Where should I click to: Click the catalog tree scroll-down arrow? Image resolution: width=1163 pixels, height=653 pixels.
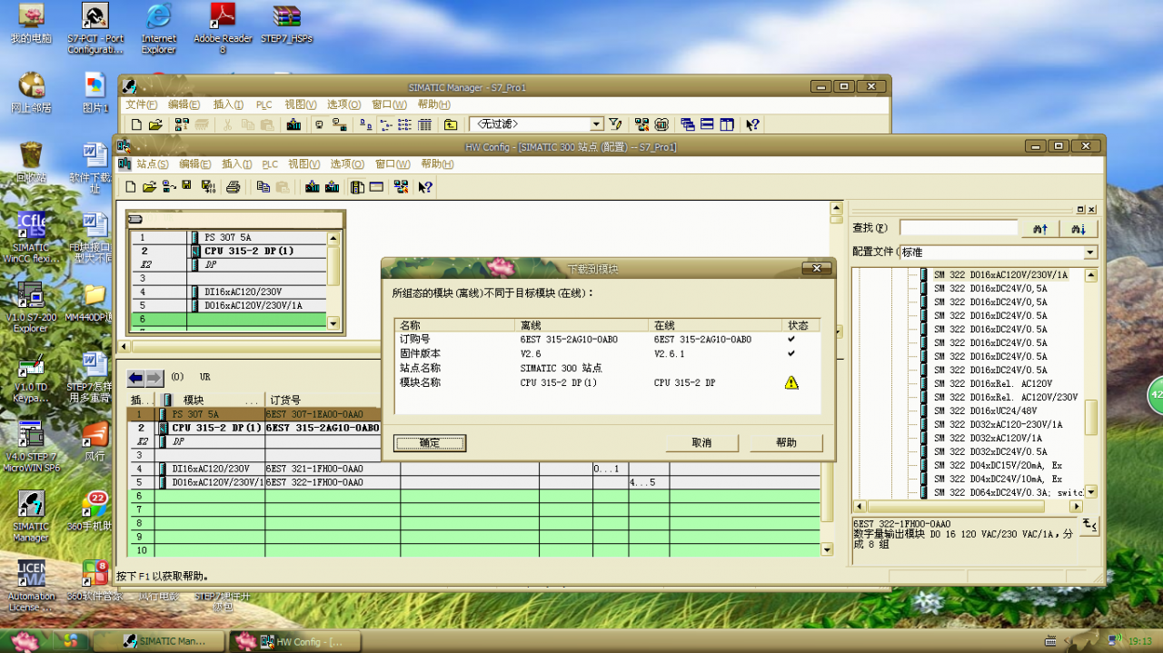[1091, 492]
